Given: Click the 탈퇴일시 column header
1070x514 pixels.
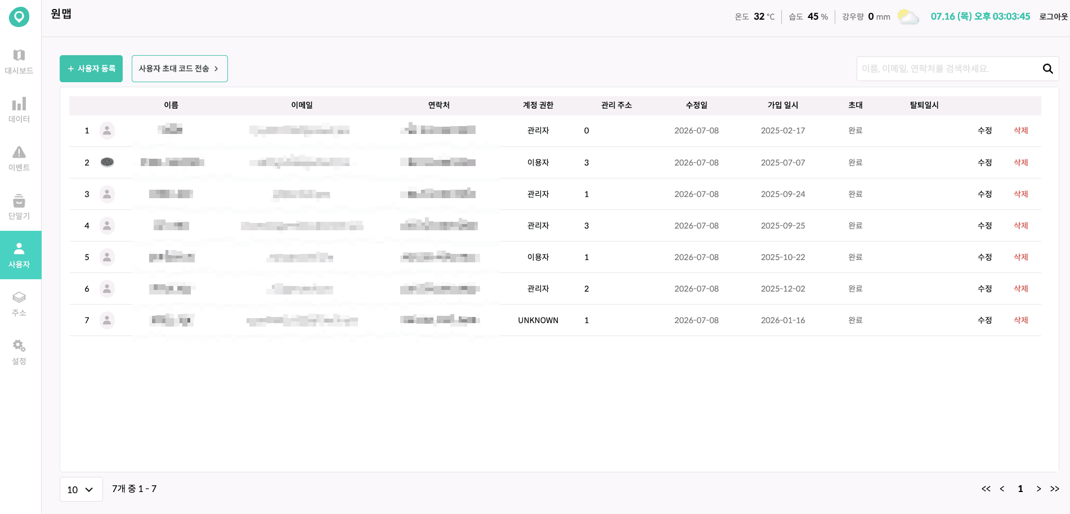Looking at the screenshot, I should 924,105.
